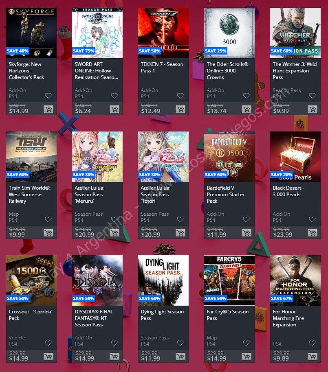
Task: Add Witcher 3 Expansion Pass to cart
Action: click(313, 109)
